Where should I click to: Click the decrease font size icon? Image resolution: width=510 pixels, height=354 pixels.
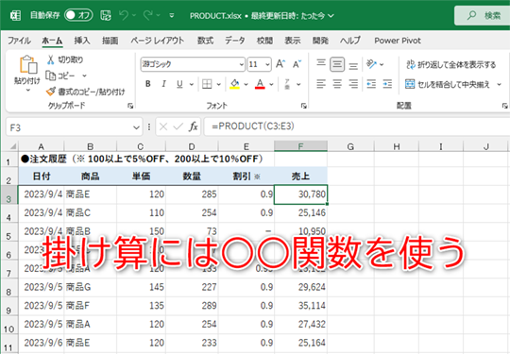tap(297, 64)
